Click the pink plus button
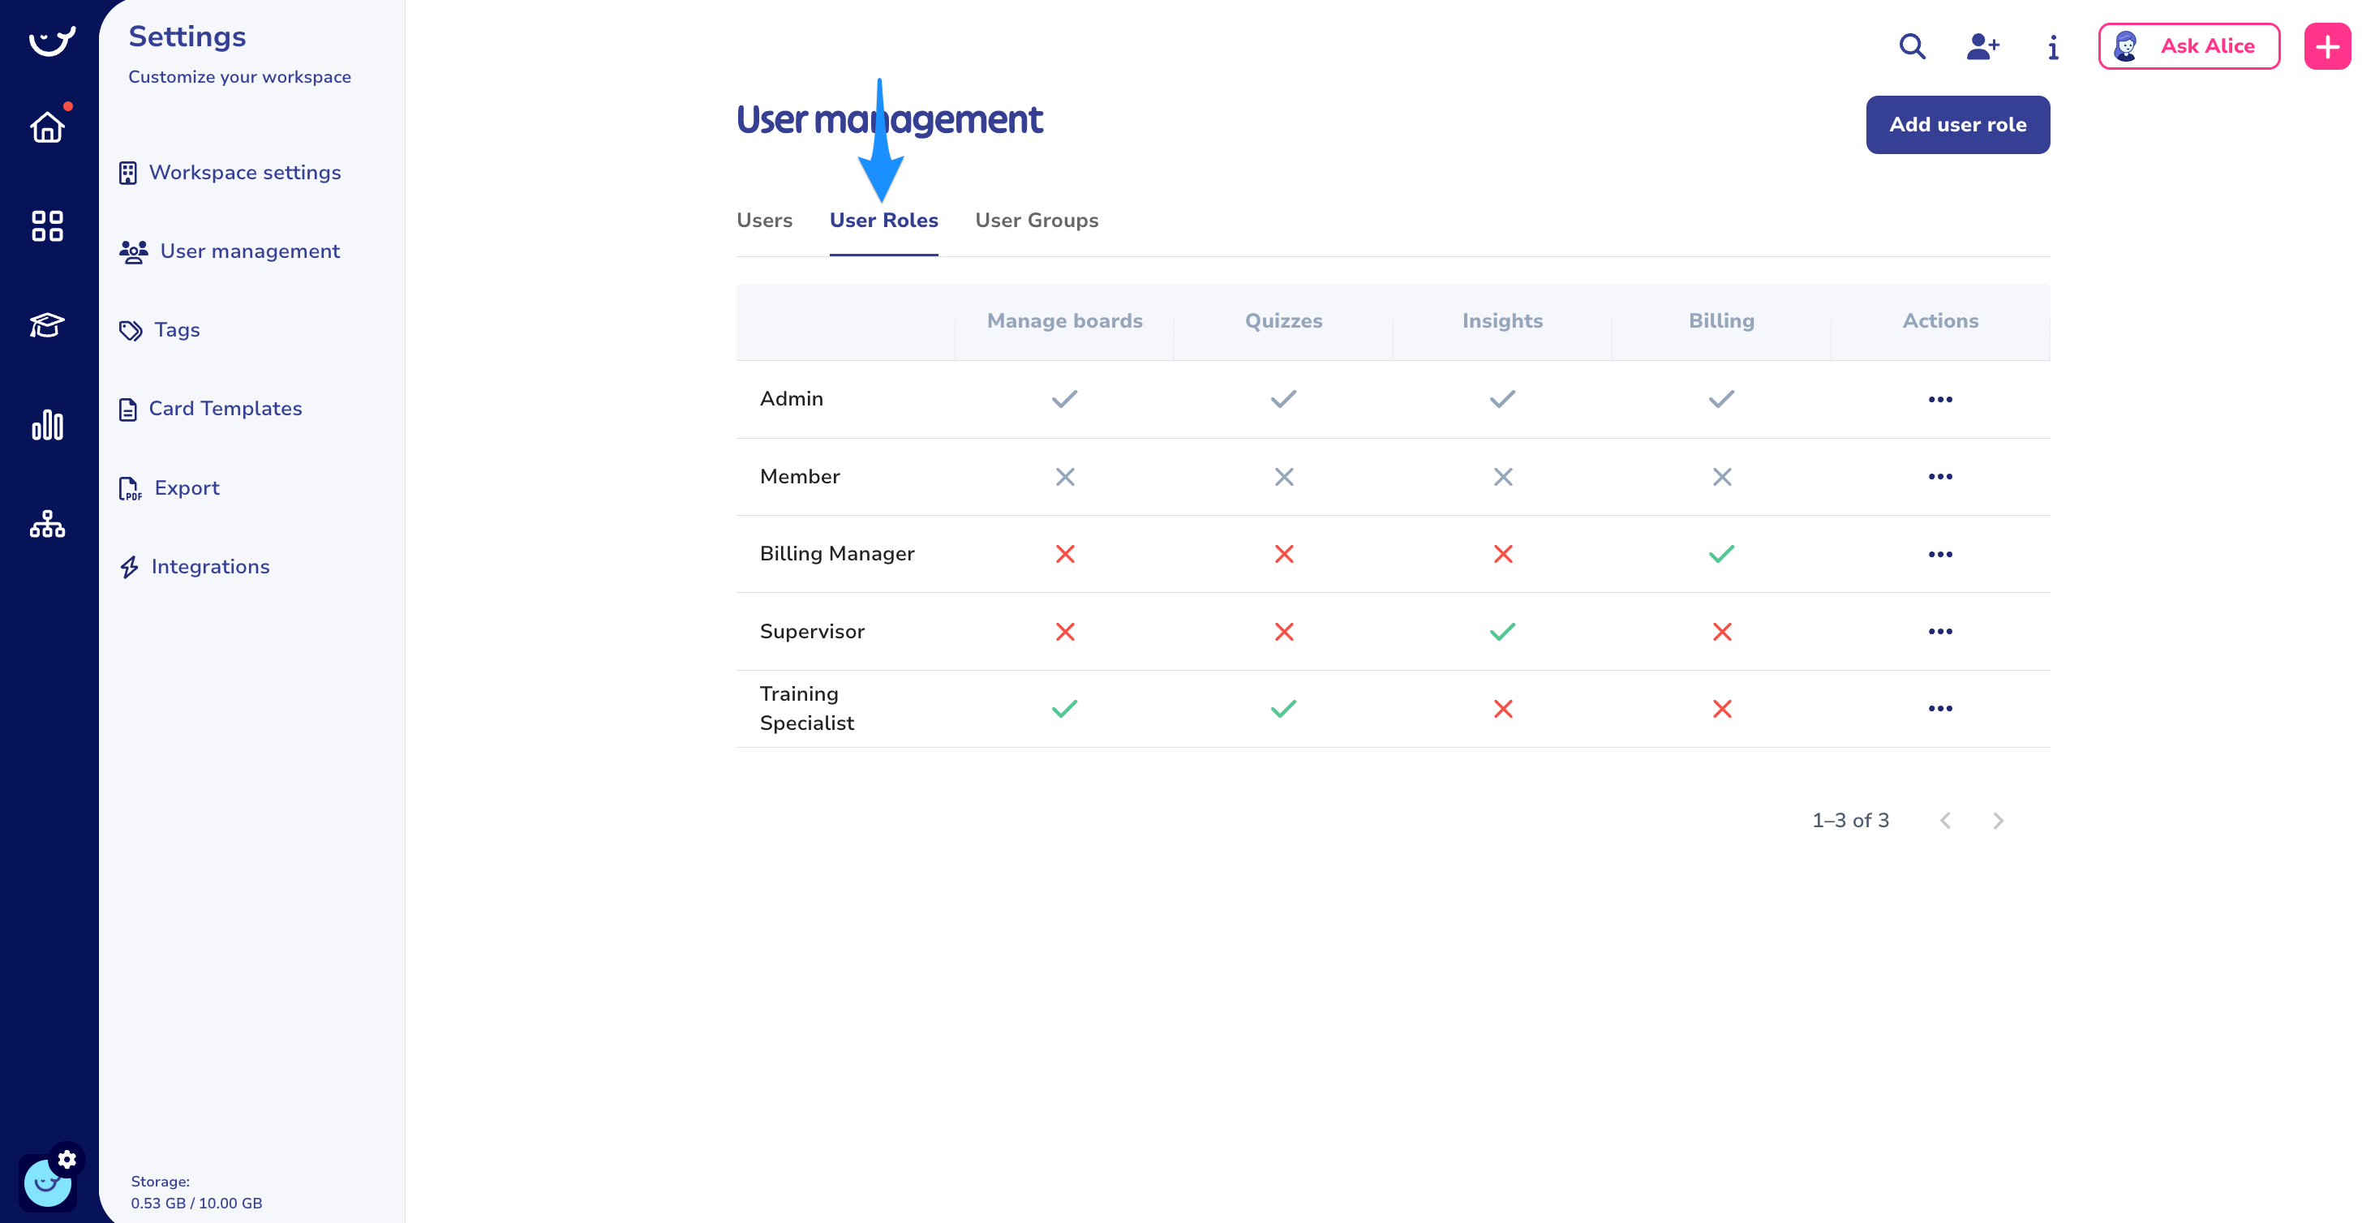Screen dimensions: 2375x1223 (x=2327, y=46)
